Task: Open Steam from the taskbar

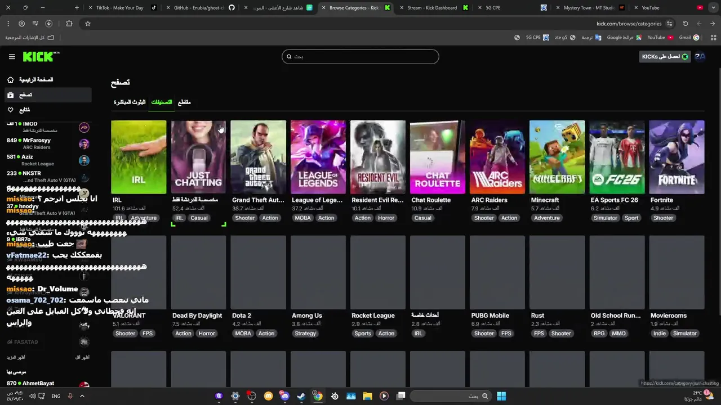Action: point(301,396)
